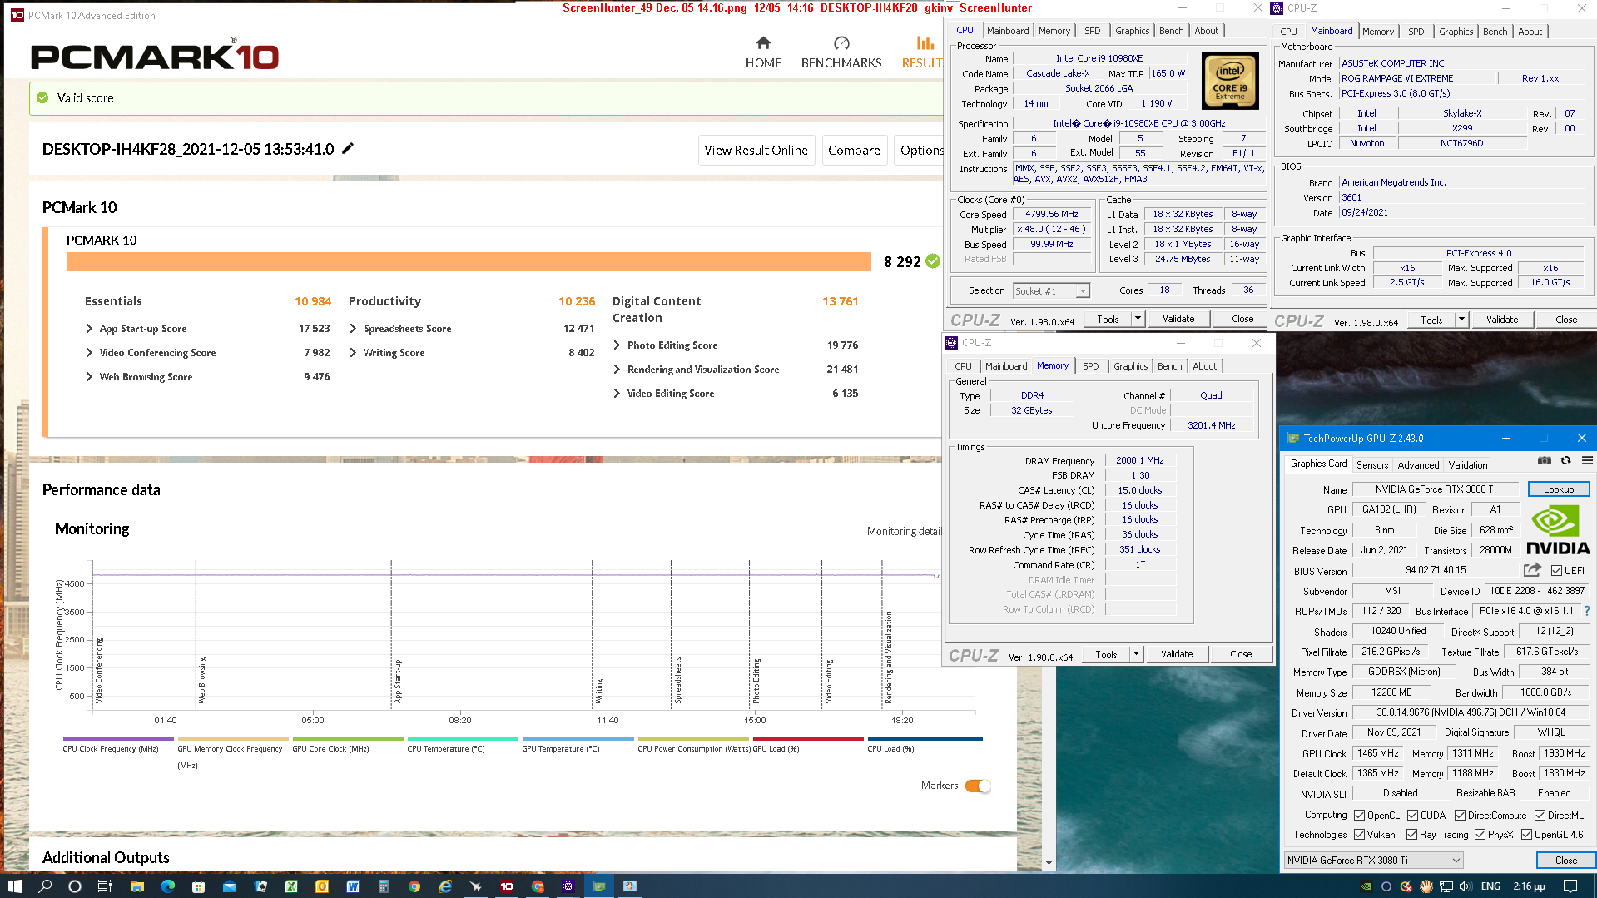
Task: Click the scroll-down arrow of PCMark 10 scrollbar
Action: tap(1049, 863)
